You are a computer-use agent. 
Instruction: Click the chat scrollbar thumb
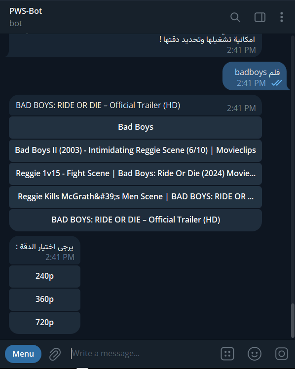[293, 321]
